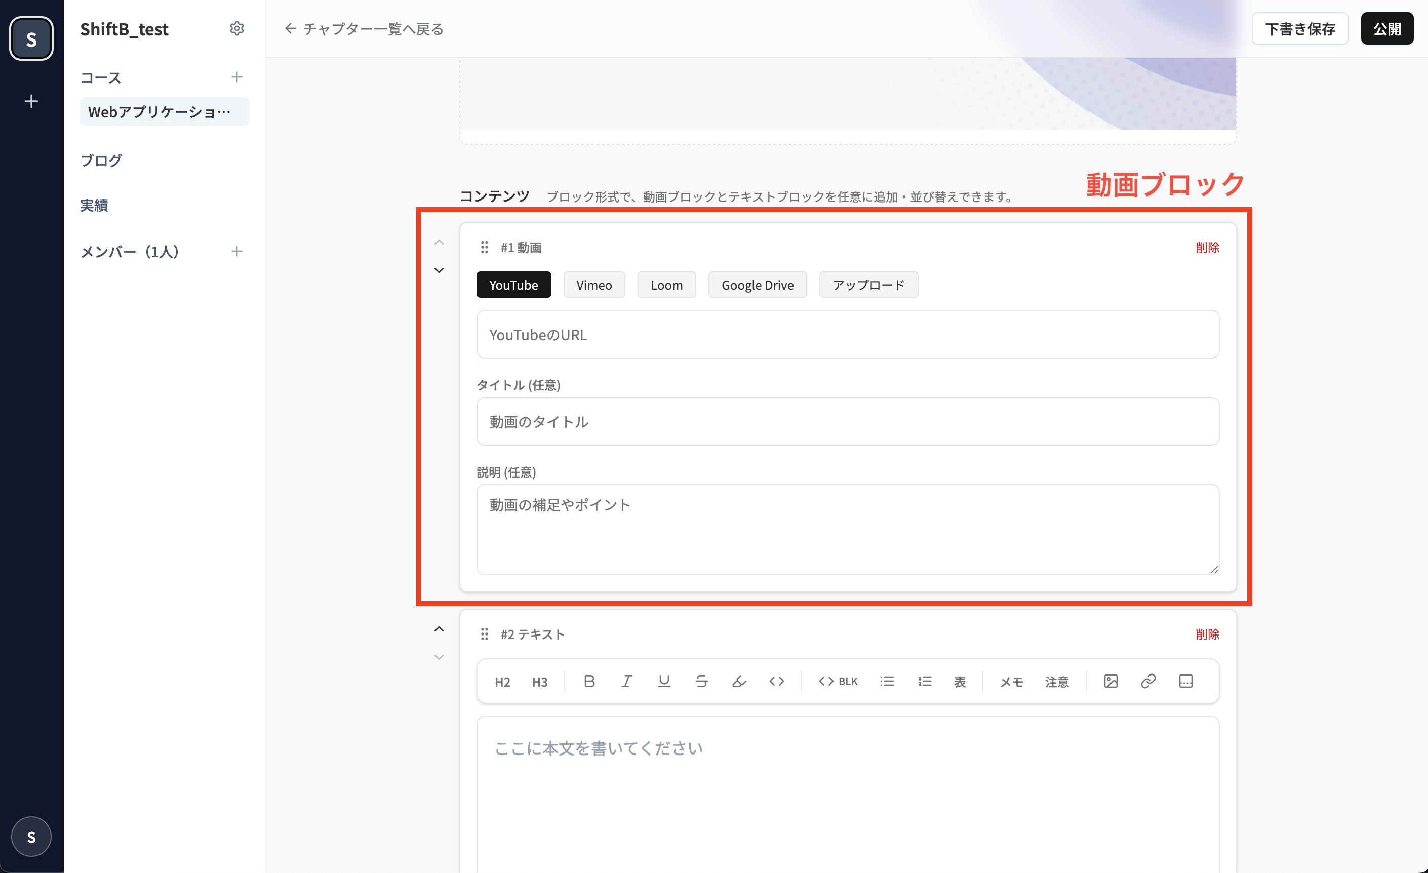Click the highlighter marker icon

[x=739, y=681]
